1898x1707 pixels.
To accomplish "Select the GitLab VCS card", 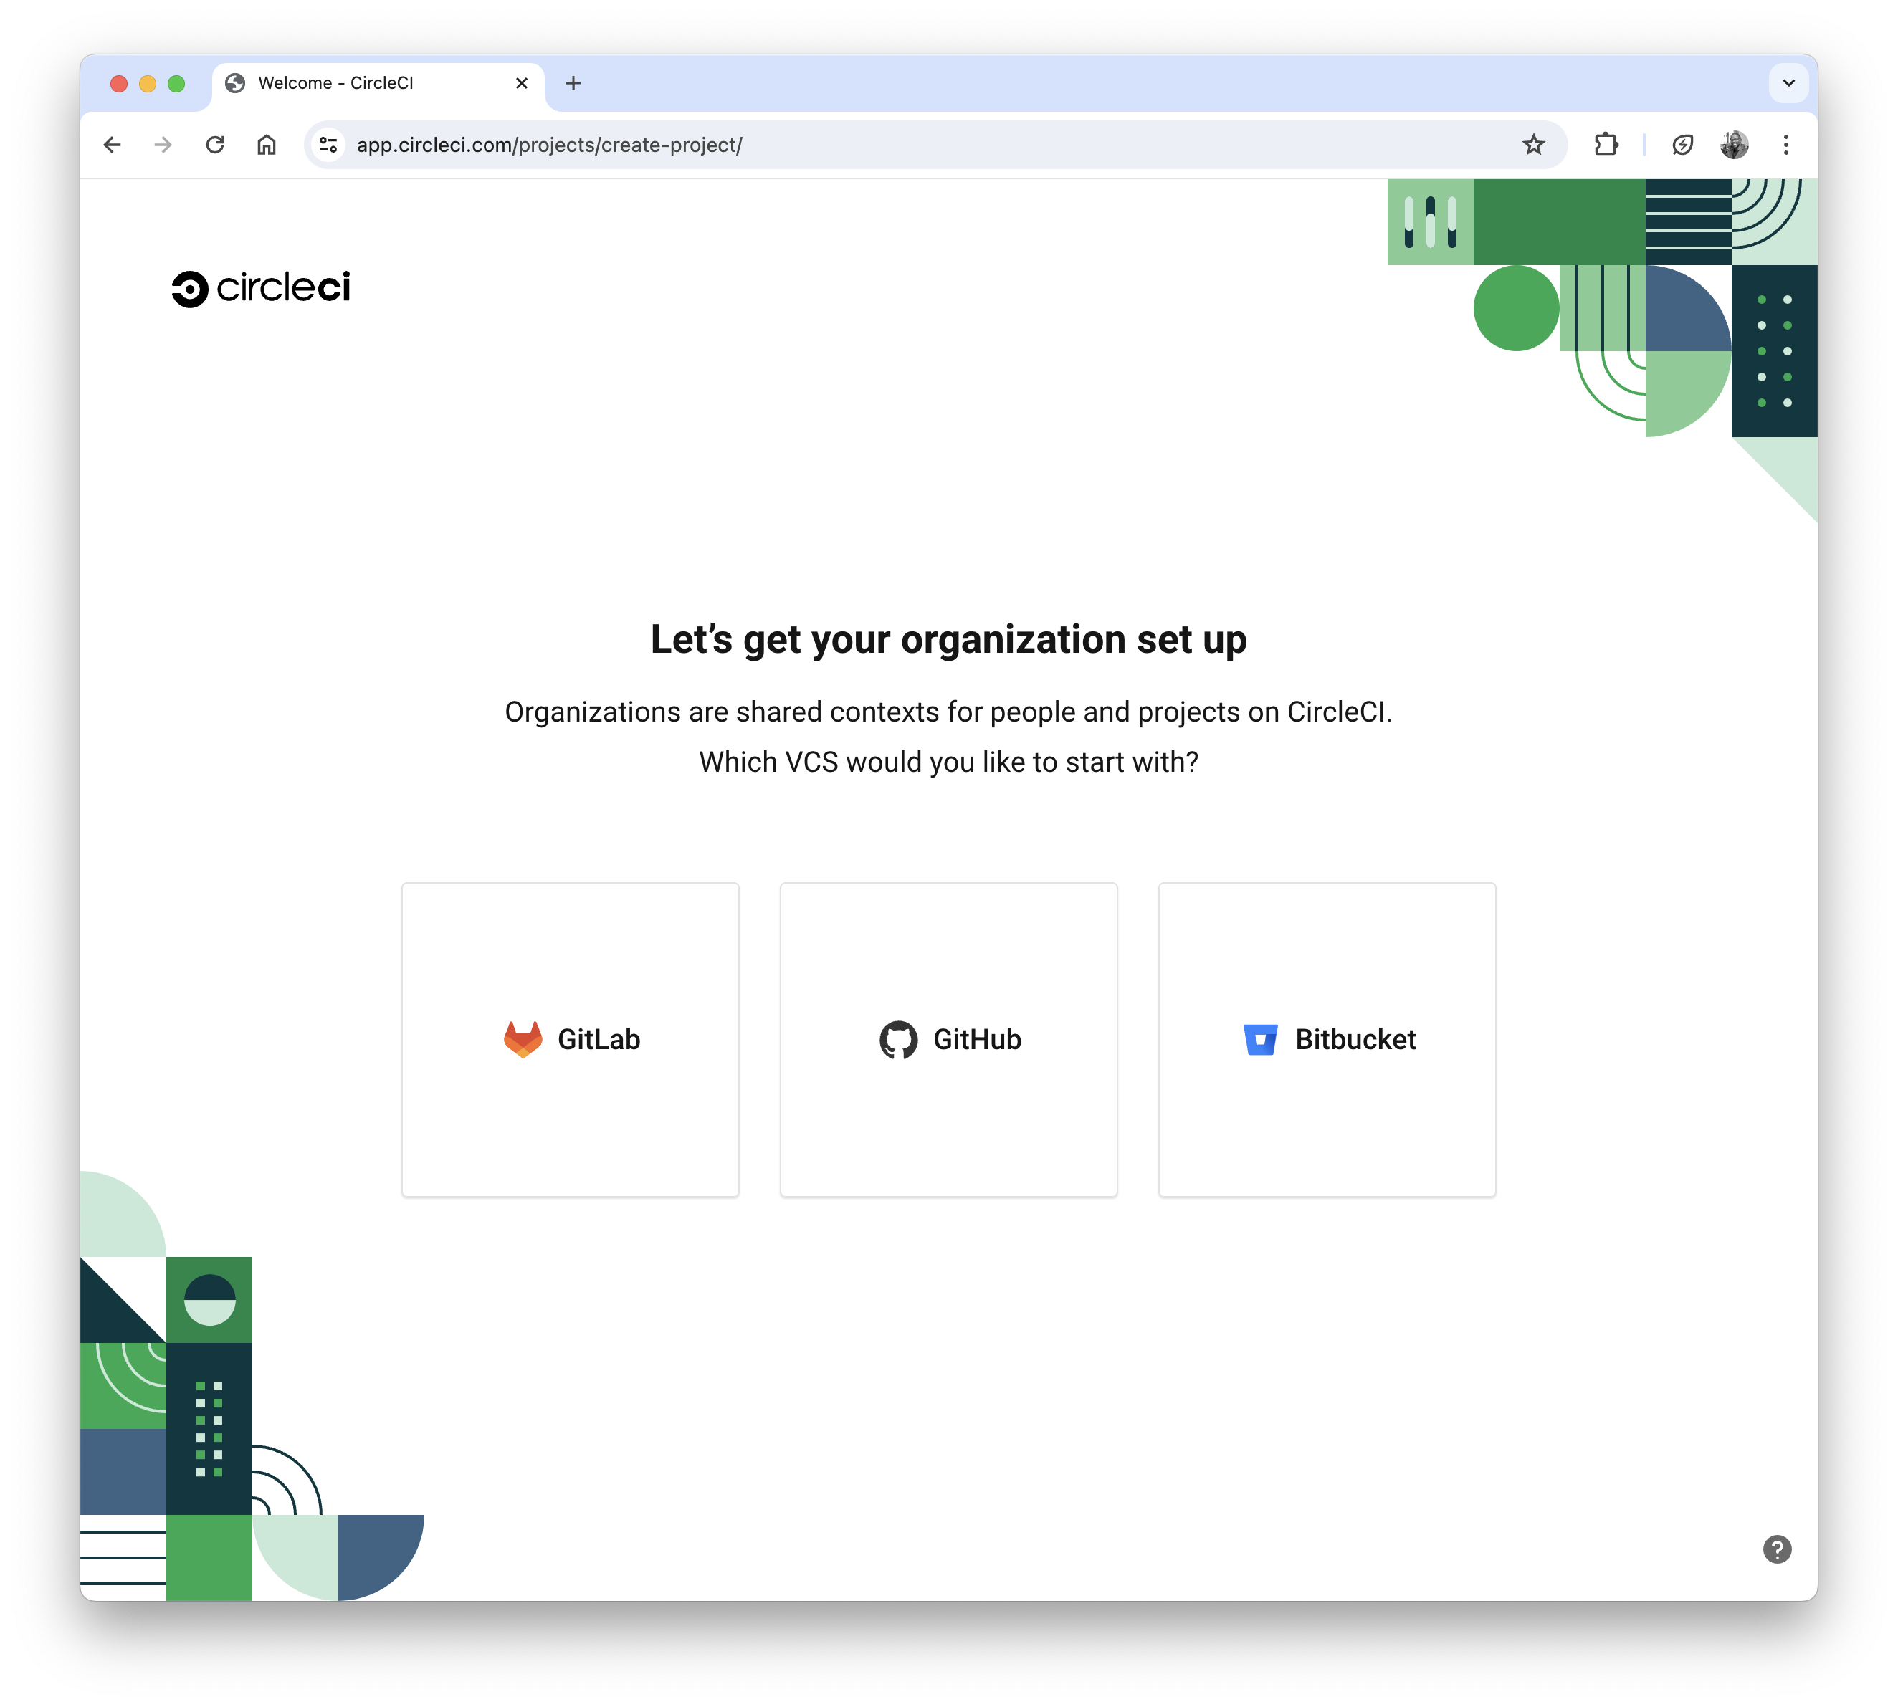I will coord(571,1039).
